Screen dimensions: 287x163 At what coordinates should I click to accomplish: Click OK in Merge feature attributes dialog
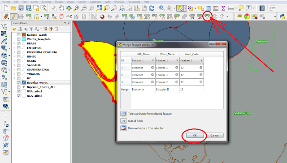[195, 135]
